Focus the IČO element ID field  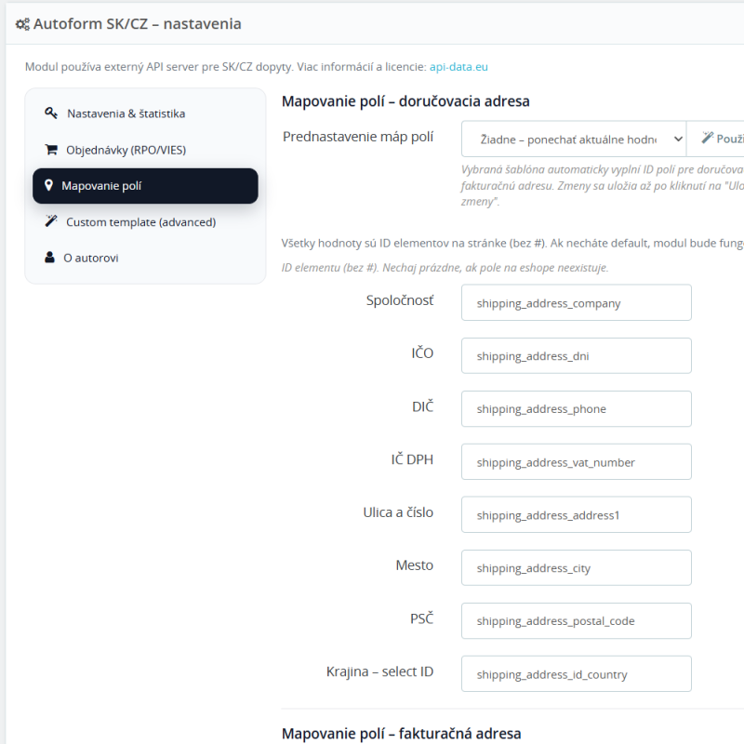(x=576, y=356)
